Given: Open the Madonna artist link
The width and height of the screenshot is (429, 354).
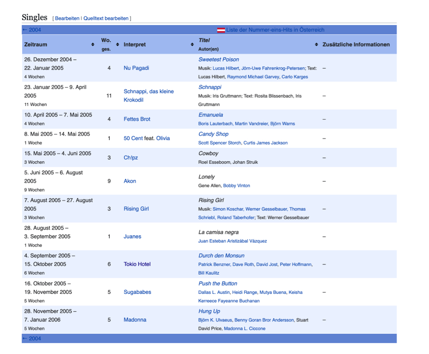Looking at the screenshot, I should [135, 320].
